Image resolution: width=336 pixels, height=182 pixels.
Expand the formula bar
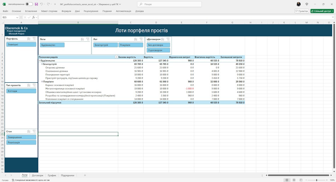(333, 17)
